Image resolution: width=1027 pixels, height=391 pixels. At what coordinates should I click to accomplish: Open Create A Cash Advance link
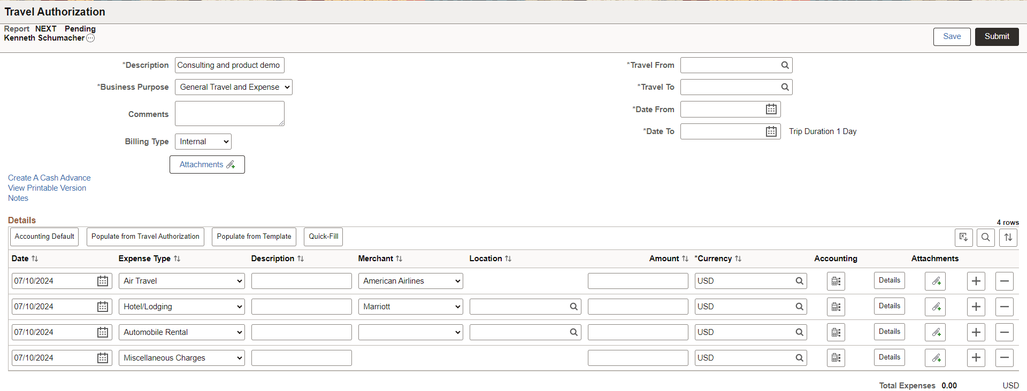coord(49,178)
